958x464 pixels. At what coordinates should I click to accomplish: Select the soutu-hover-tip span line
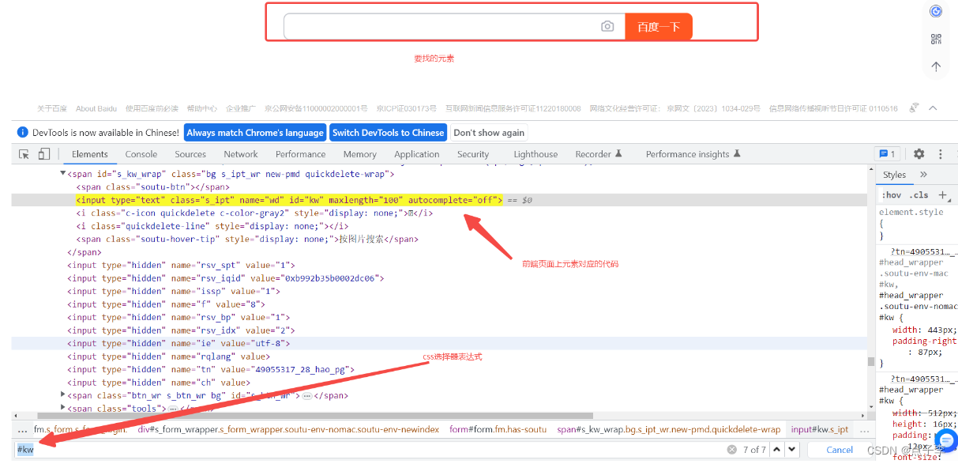247,239
